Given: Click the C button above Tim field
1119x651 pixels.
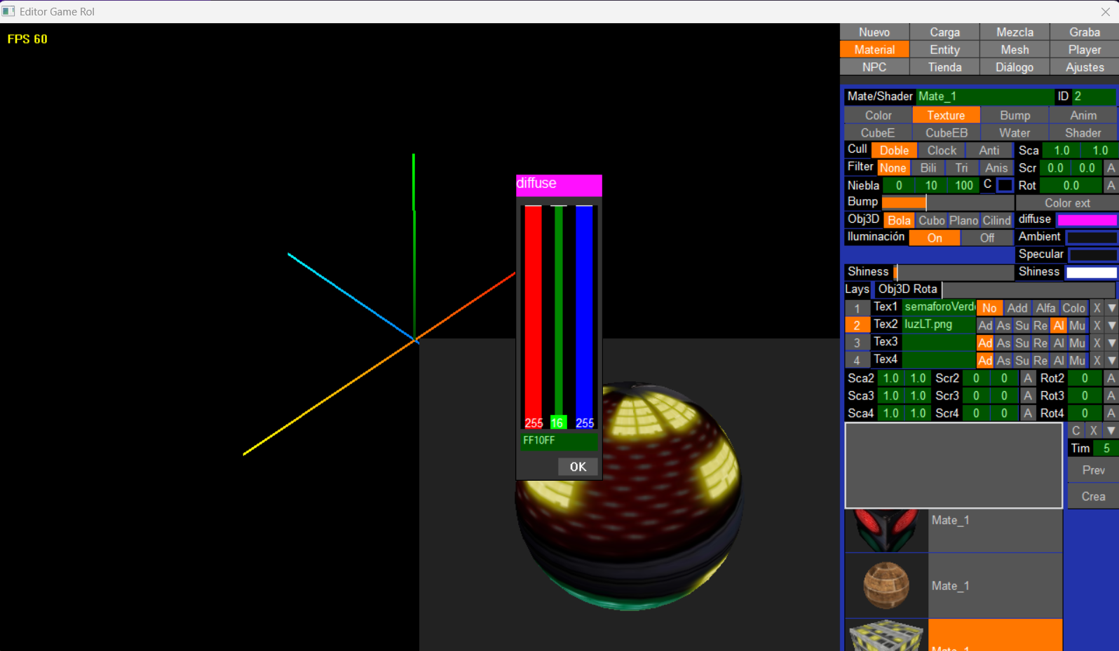Looking at the screenshot, I should coord(1076,431).
